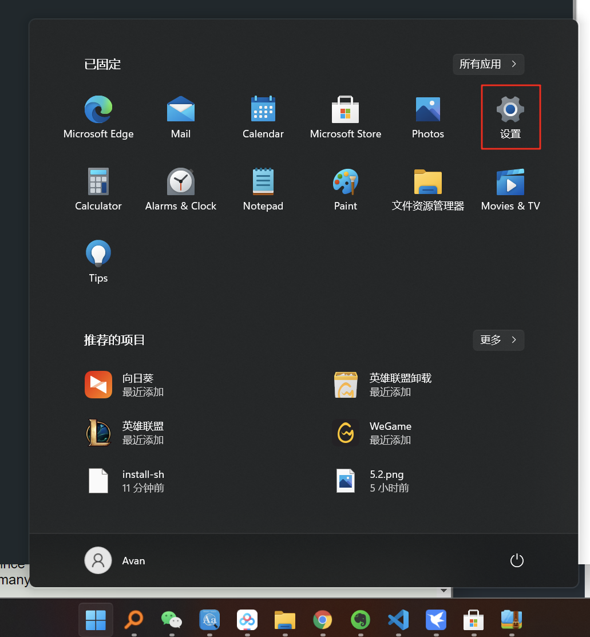
Task: Open Microsoft Store on the taskbar
Action: coord(474,620)
